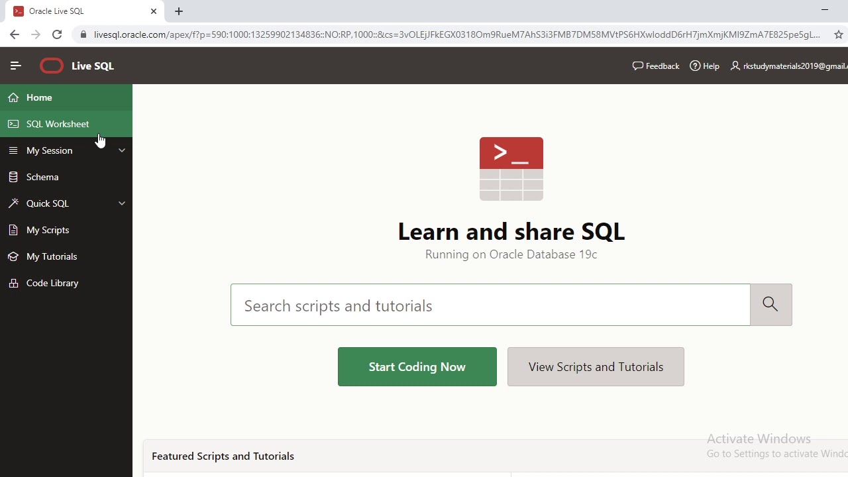Click View Scripts and Tutorials button
The height and width of the screenshot is (477, 848).
coord(596,366)
